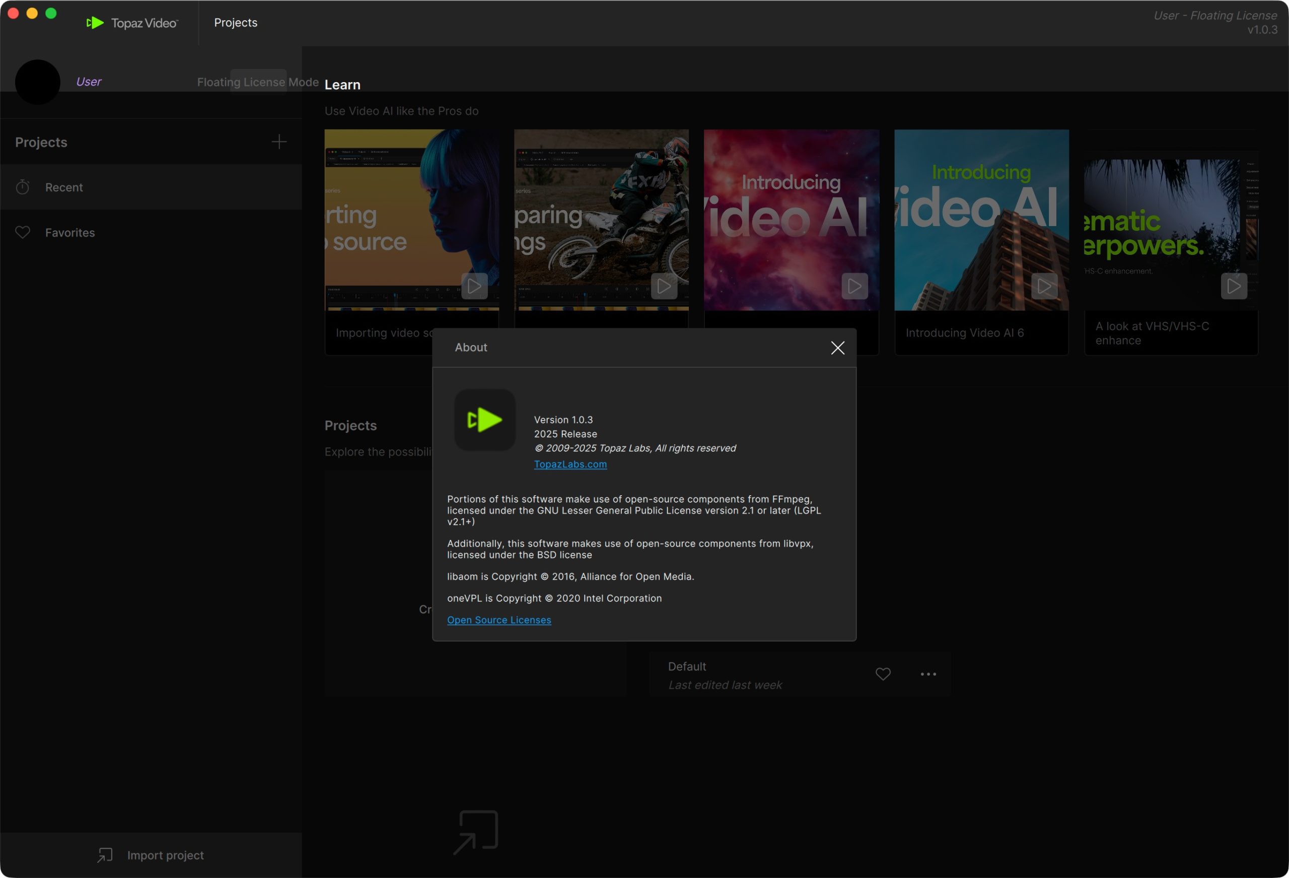Play the motorcycle tutorial video
The width and height of the screenshot is (1289, 878).
(x=664, y=287)
